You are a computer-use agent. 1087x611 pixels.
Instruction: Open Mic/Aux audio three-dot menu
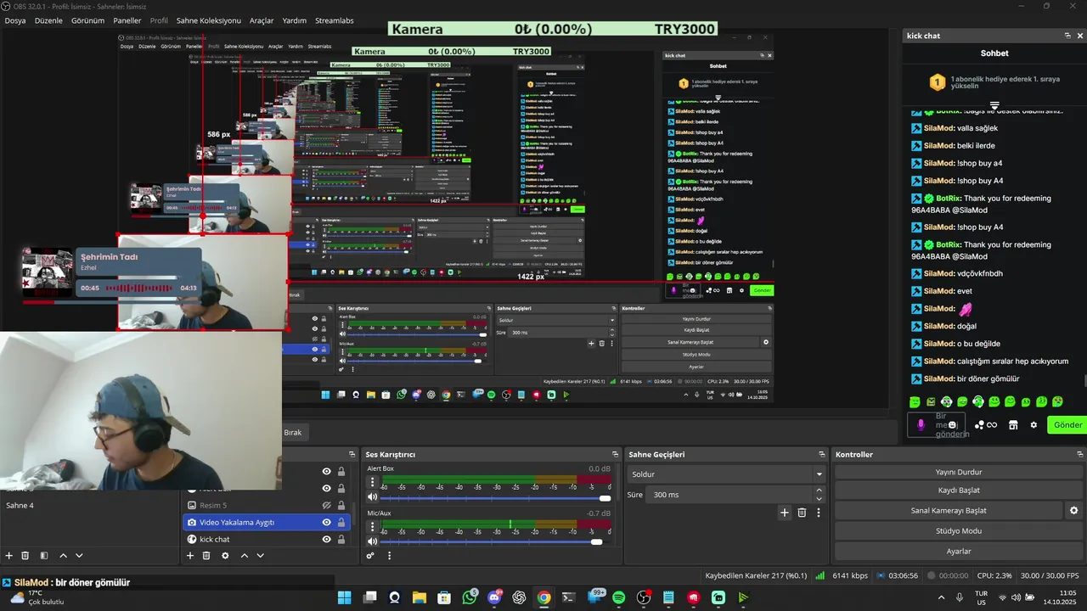372,526
